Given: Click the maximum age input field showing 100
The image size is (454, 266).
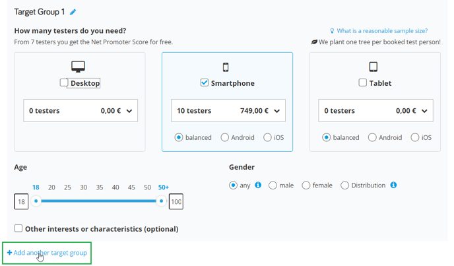Looking at the screenshot, I should (x=176, y=201).
